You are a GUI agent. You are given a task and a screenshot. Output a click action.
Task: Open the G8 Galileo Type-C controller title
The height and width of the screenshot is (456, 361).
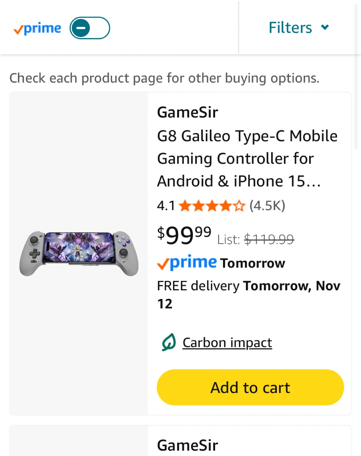[247, 158]
